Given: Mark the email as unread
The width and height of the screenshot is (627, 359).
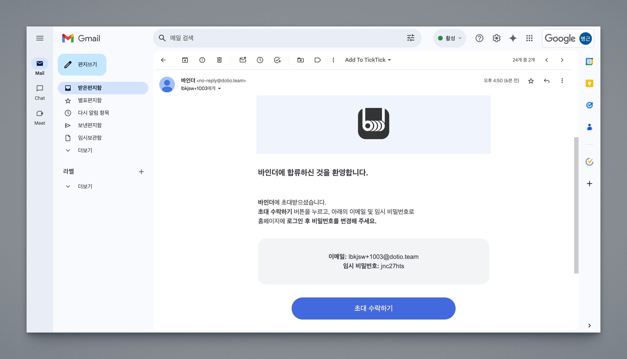Looking at the screenshot, I should [x=243, y=60].
